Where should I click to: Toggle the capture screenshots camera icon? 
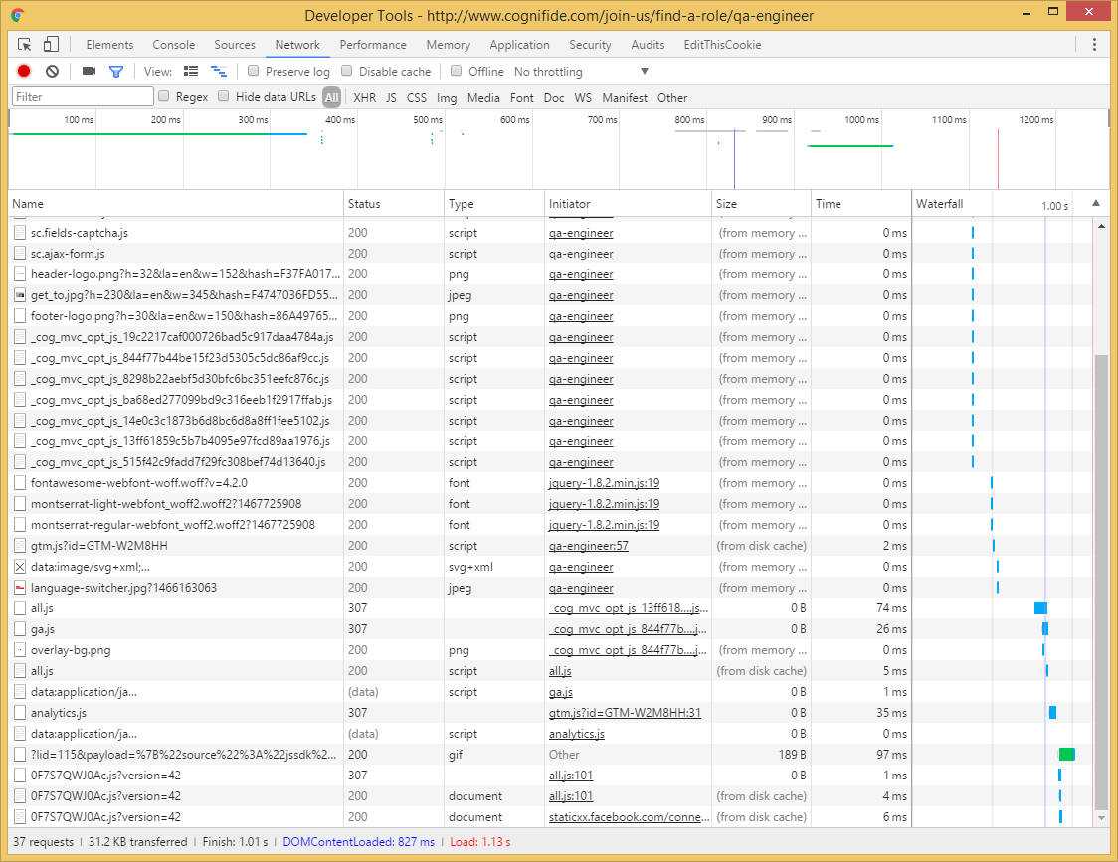tap(89, 71)
